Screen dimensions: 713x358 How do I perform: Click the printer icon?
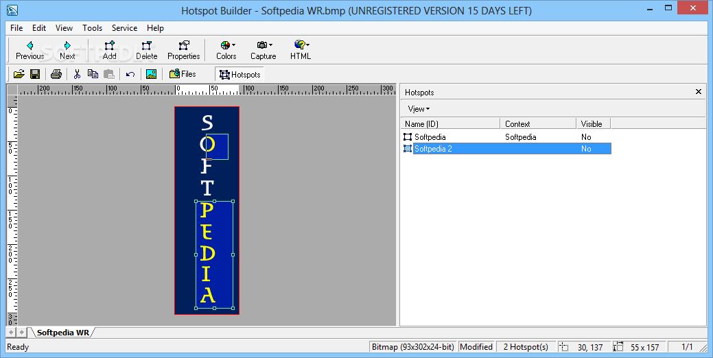[x=56, y=74]
